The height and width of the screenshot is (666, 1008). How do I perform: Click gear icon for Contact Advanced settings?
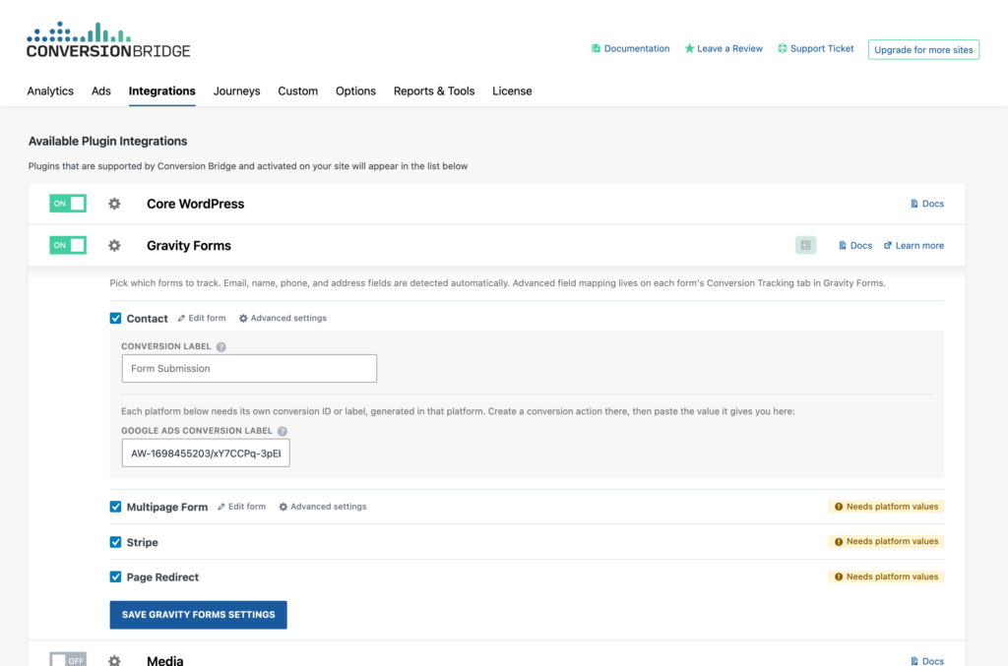[x=243, y=319]
